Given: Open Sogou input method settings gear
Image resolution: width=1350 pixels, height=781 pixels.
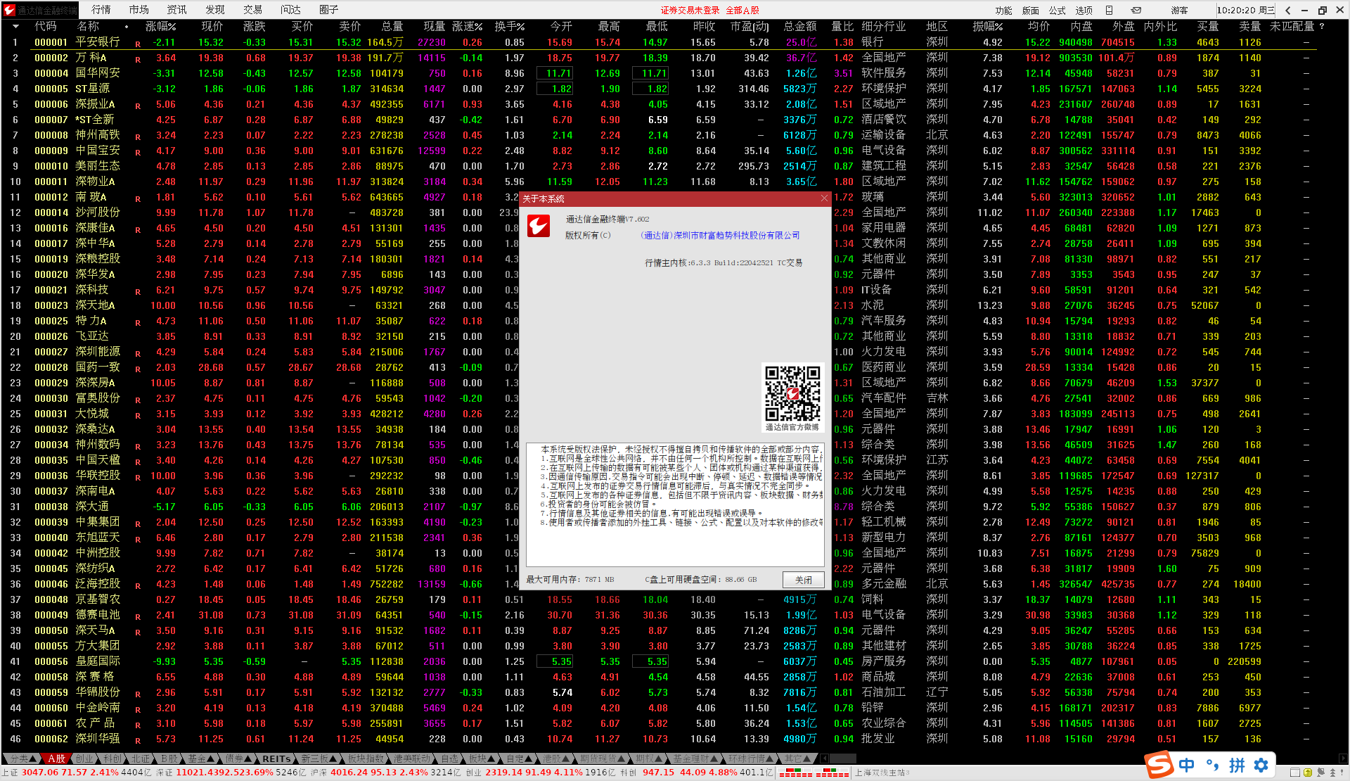Looking at the screenshot, I should click(1261, 766).
